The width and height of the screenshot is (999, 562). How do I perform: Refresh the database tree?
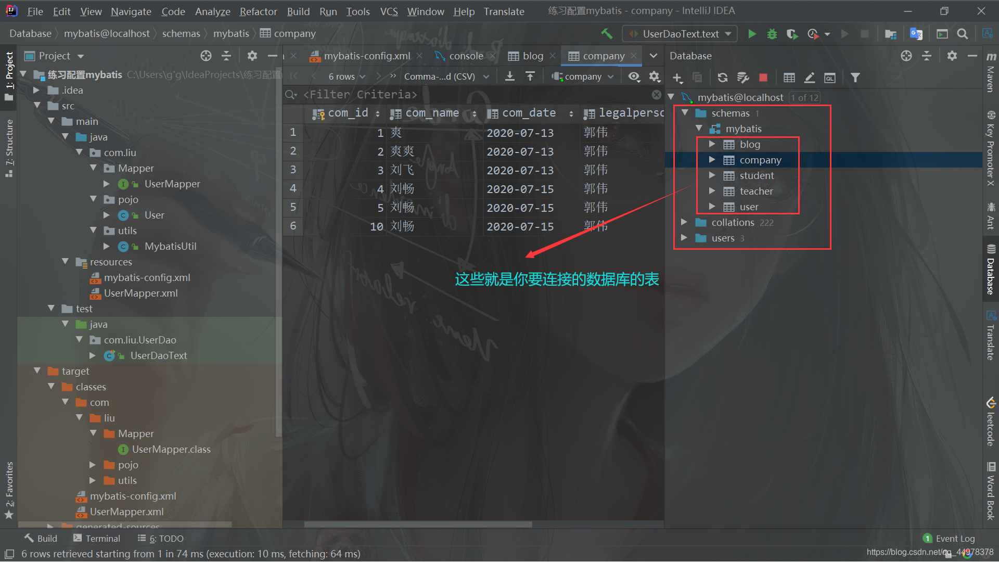722,78
